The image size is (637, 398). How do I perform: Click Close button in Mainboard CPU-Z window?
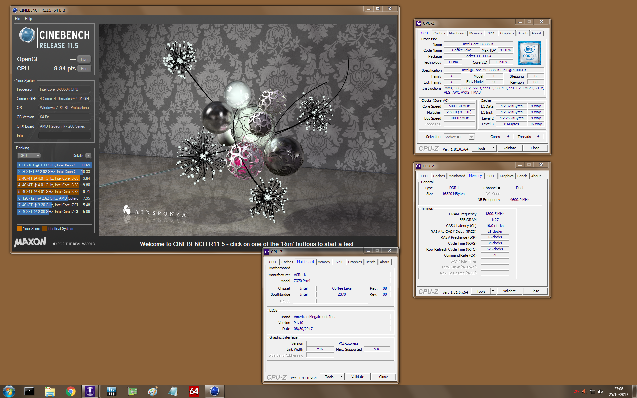pos(383,377)
